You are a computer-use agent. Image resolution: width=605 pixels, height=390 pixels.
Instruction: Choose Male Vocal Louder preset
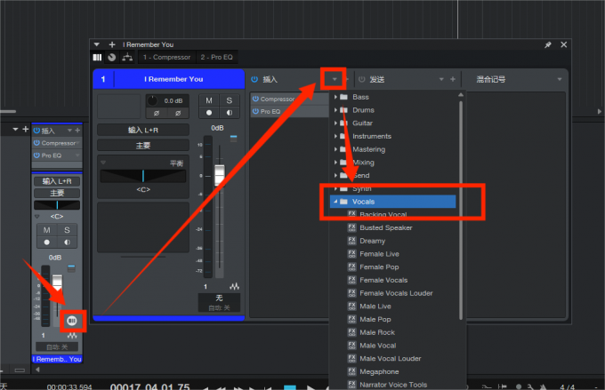(x=390, y=358)
